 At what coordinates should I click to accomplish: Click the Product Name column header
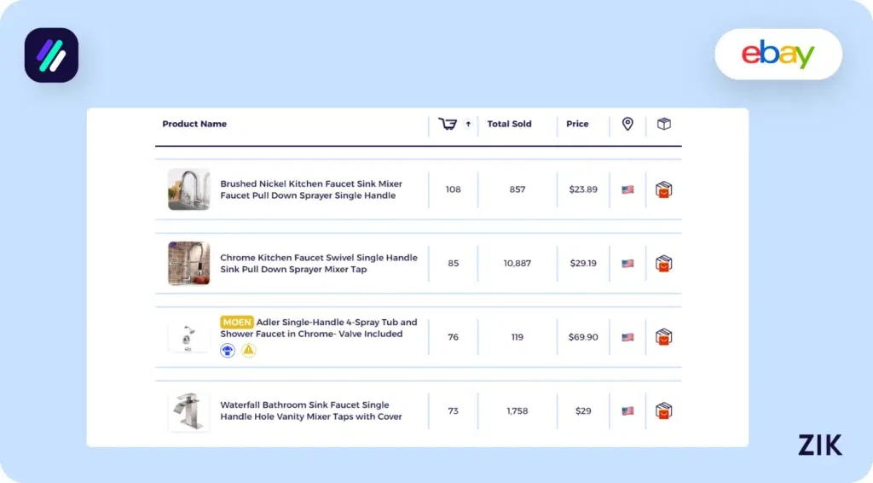pos(194,124)
